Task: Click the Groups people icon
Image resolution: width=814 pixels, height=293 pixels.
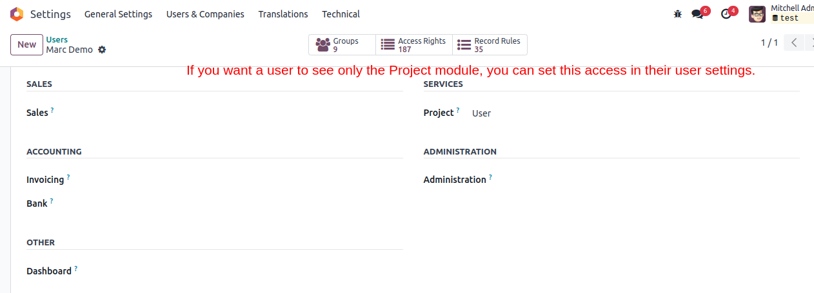Action: (x=323, y=45)
